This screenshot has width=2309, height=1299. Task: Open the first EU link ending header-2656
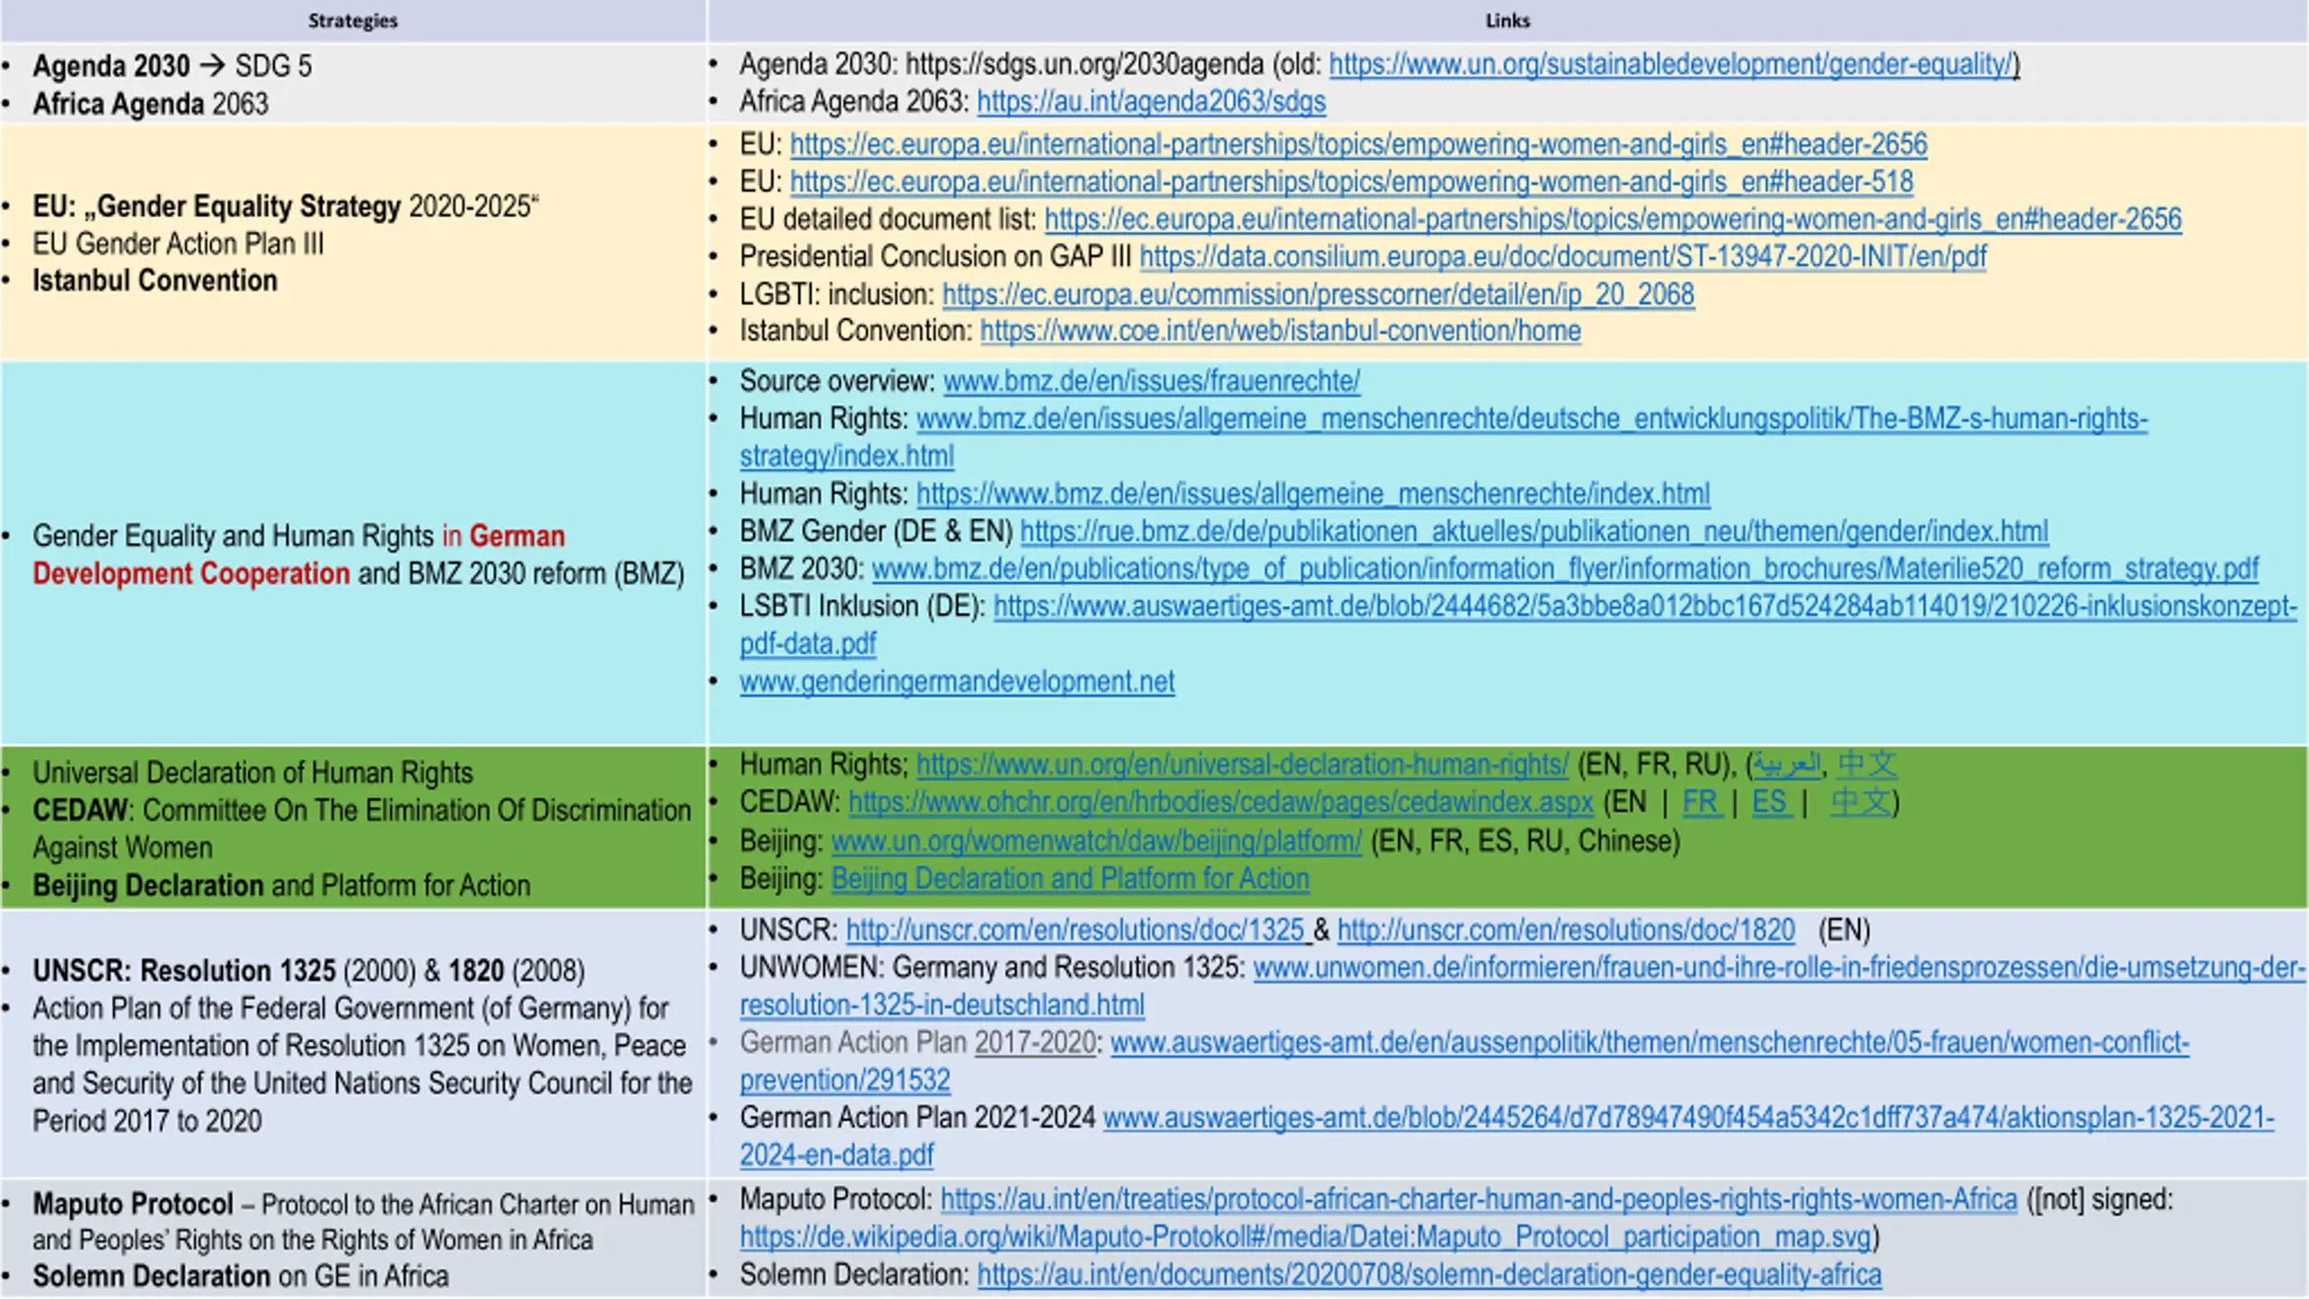tap(1358, 144)
